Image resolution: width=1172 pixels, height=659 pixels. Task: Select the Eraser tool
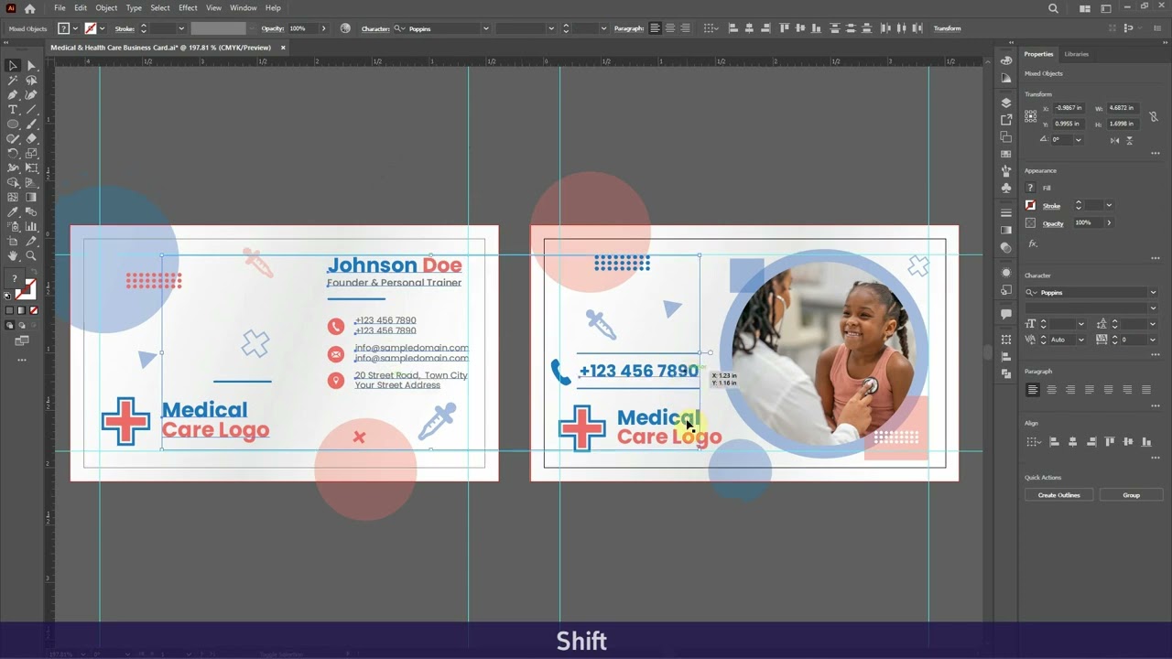[x=31, y=139]
